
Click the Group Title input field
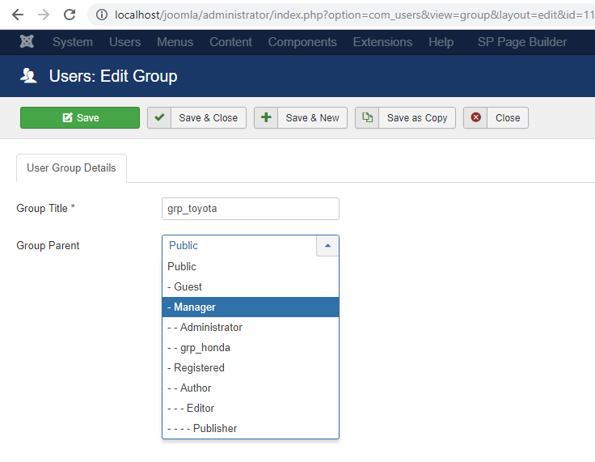250,209
